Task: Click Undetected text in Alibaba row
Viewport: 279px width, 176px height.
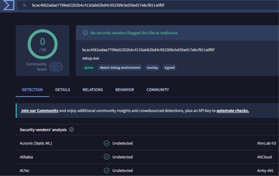Action: [x=122, y=157]
